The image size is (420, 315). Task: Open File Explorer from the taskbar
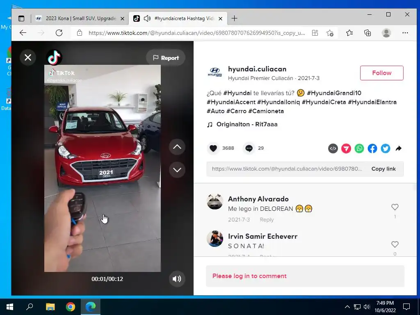[x=50, y=307]
